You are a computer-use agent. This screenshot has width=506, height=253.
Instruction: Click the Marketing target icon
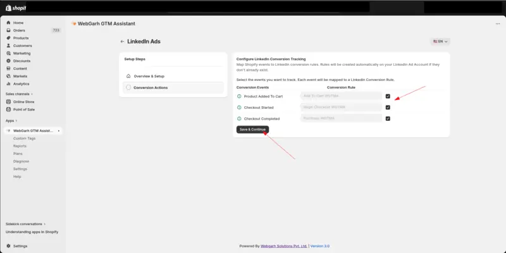[x=8, y=53]
